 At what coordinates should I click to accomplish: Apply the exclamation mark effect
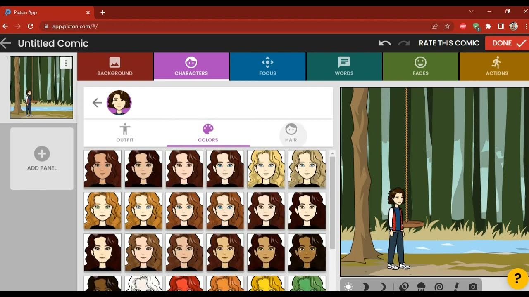[456, 287]
